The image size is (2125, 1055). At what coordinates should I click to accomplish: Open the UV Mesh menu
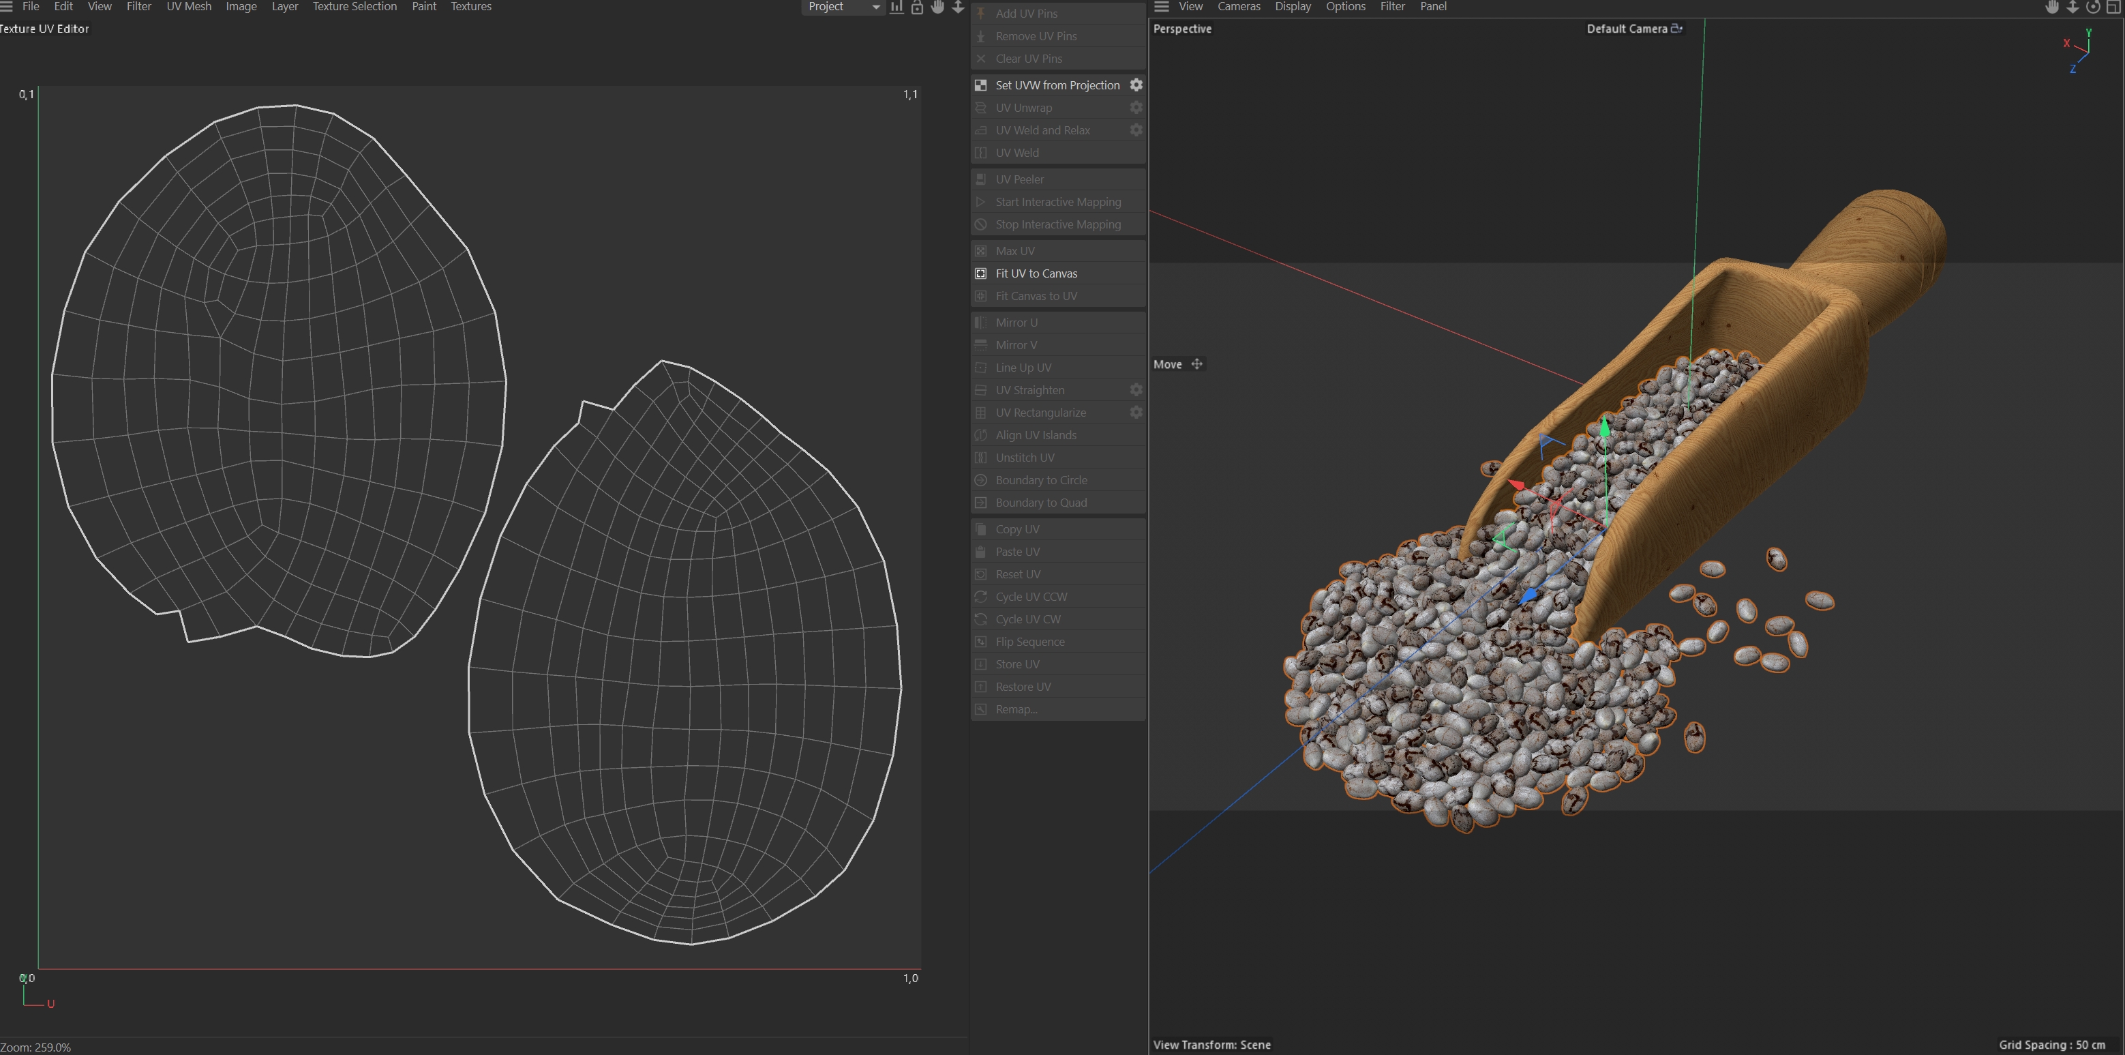click(189, 7)
